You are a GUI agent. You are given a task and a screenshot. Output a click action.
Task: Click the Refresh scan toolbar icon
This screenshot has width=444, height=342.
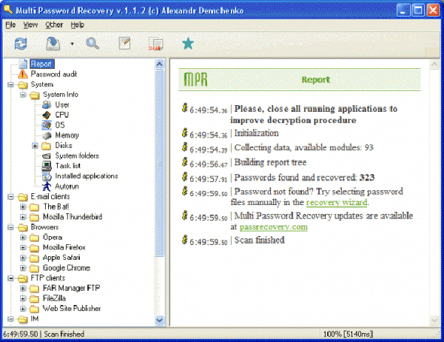click(x=20, y=44)
